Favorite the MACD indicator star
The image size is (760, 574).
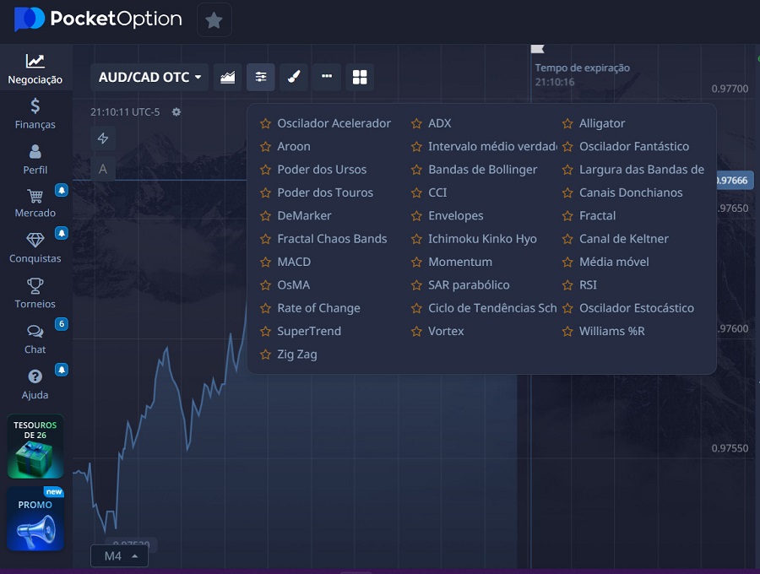pyautogui.click(x=263, y=262)
